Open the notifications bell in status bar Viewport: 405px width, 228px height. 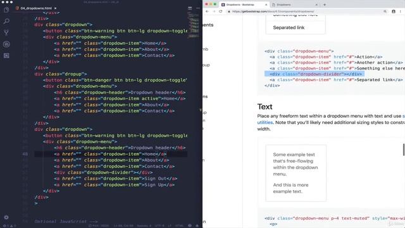pyautogui.click(x=197, y=225)
